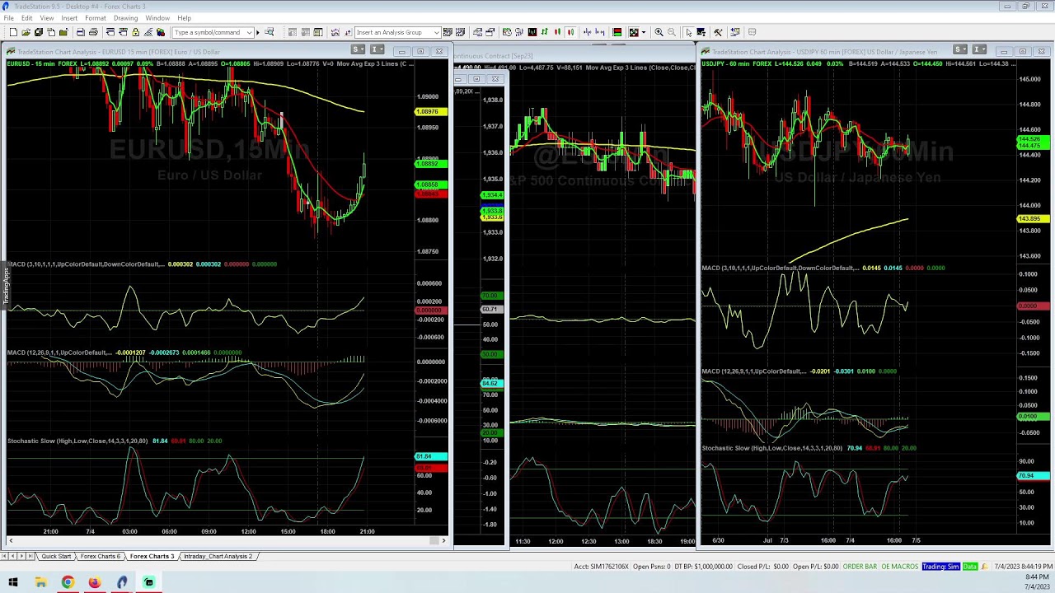Switch to Intraday_Chart Analysis 2 tab
Screen dimensions: 1055x593
[x=218, y=556]
